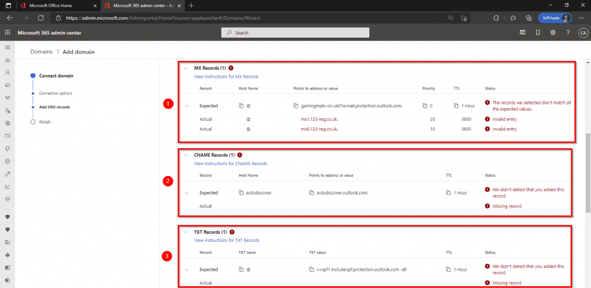Collapse the expected MX record row

coord(186,106)
